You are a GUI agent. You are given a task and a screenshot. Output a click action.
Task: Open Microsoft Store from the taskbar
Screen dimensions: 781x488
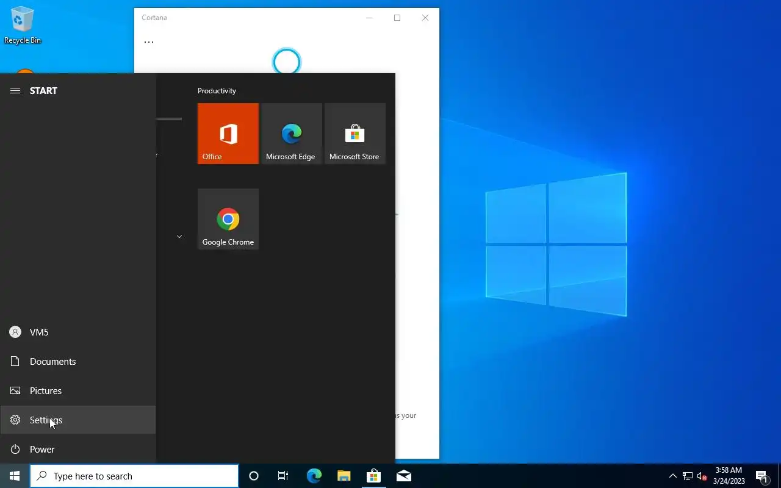(x=373, y=476)
